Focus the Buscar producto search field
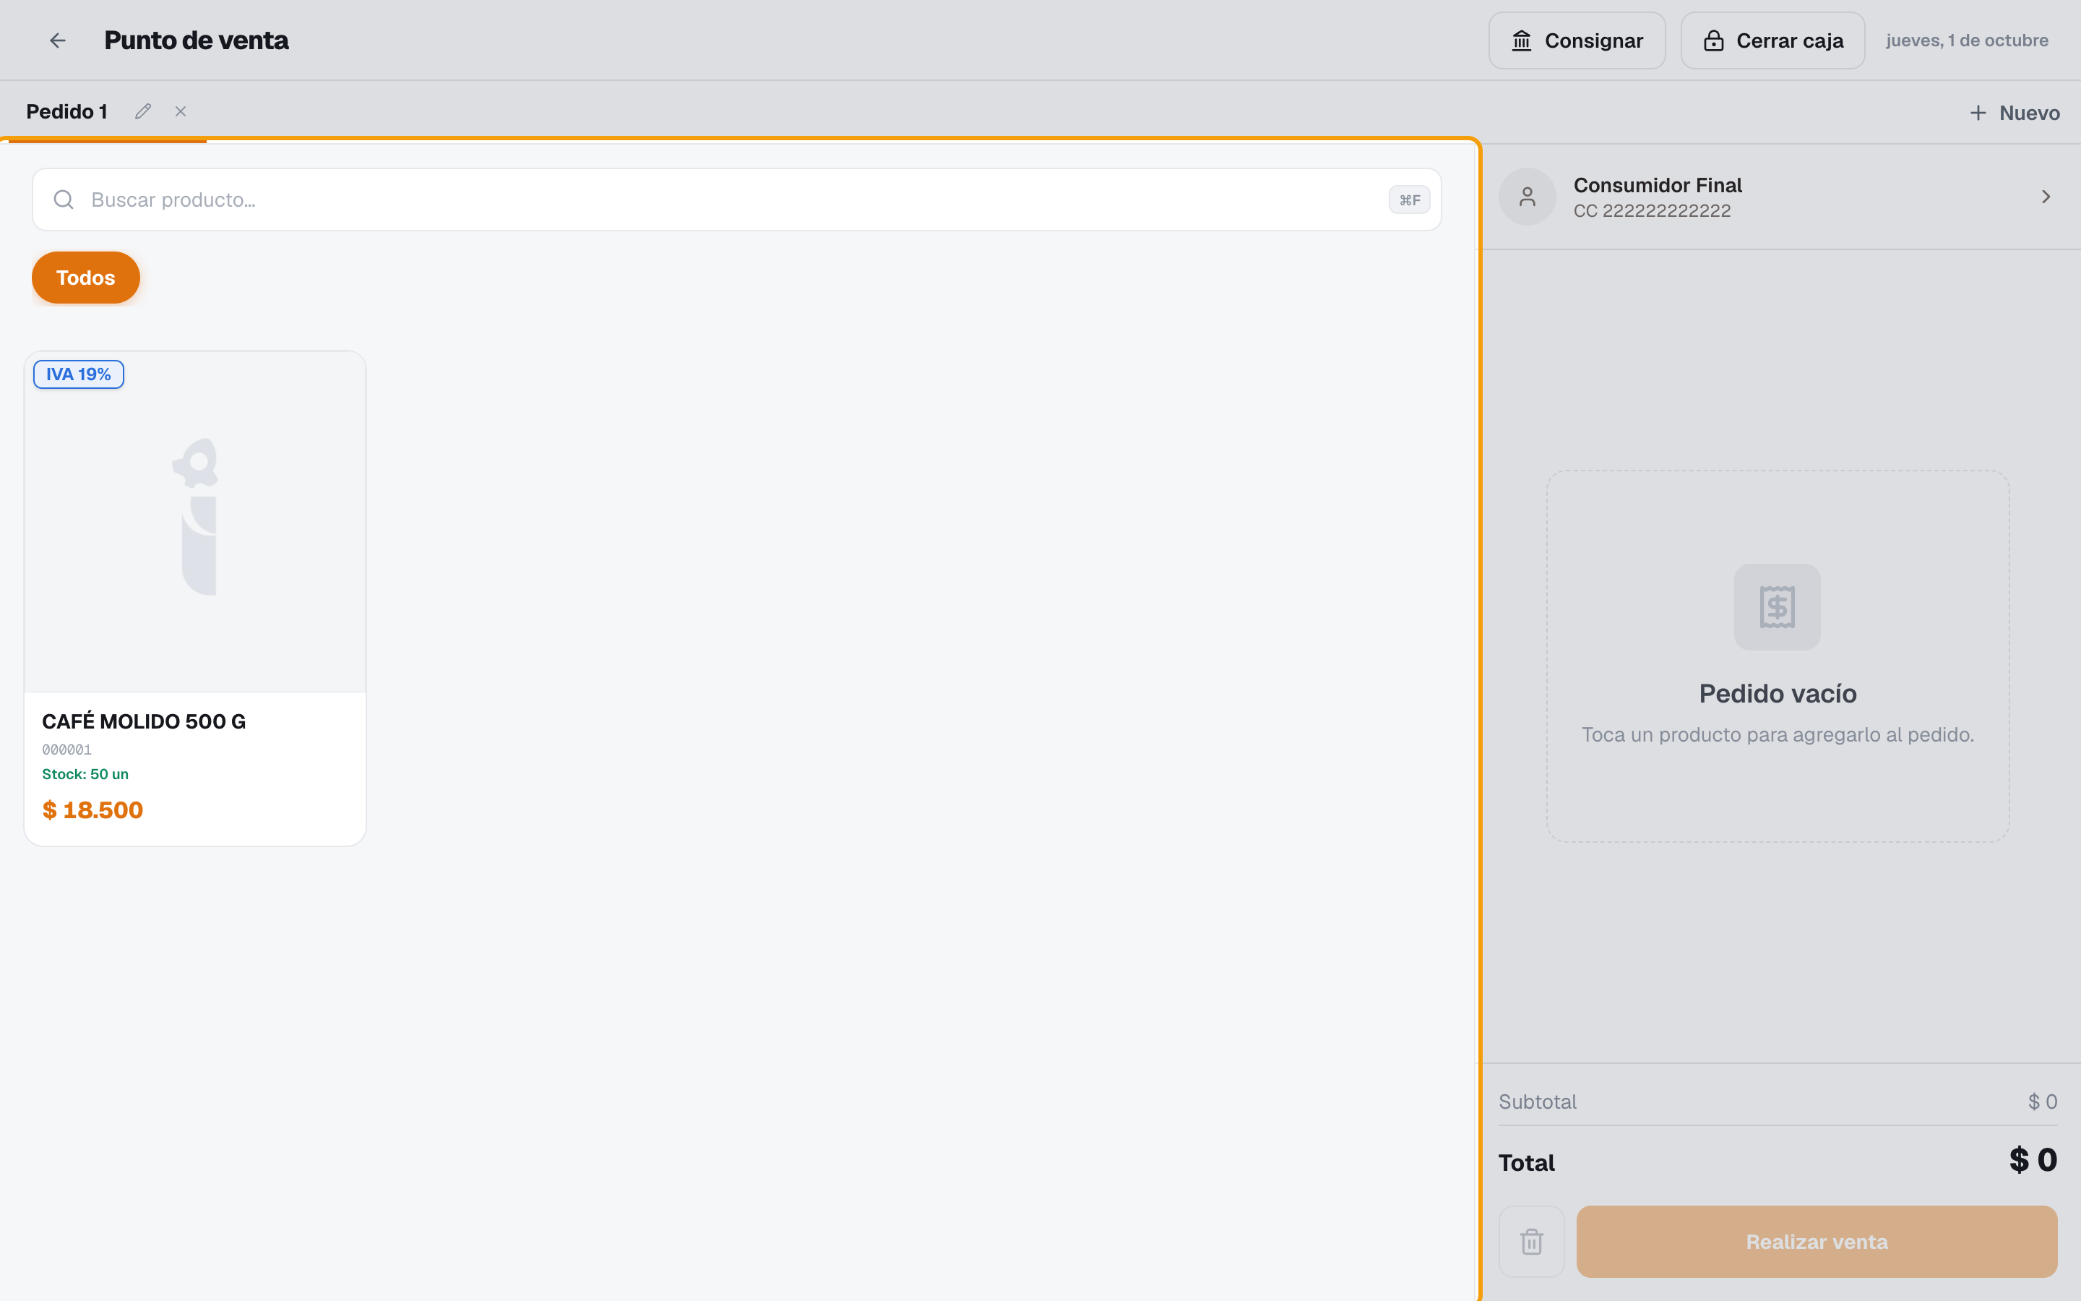2081x1301 pixels. 737,199
